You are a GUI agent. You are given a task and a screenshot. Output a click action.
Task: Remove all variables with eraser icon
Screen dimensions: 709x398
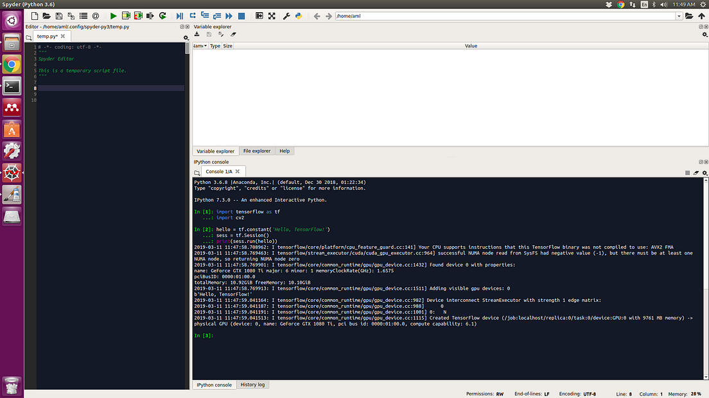point(233,35)
